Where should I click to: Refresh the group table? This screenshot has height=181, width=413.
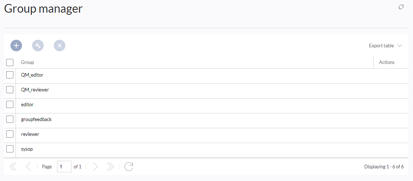point(129,167)
